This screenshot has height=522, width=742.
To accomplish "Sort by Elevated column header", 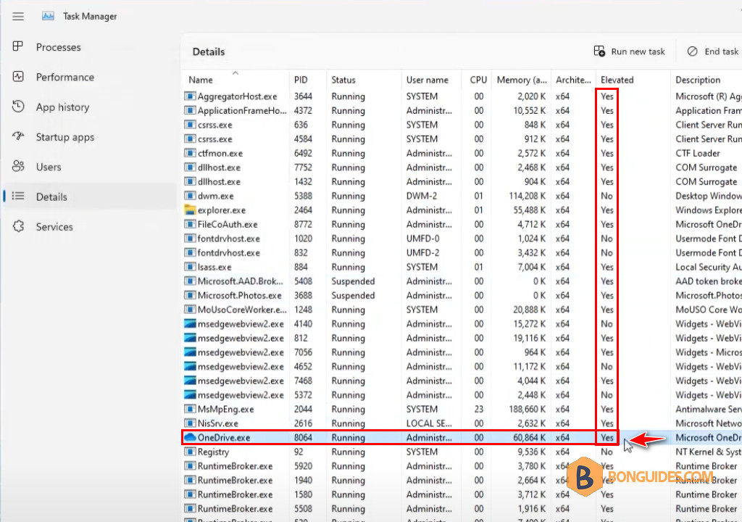I will click(633, 80).
